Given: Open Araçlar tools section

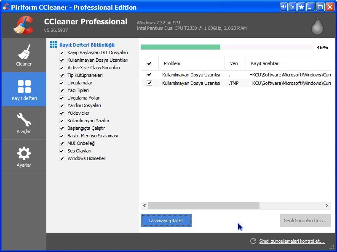Looking at the screenshot, I should 24,123.
